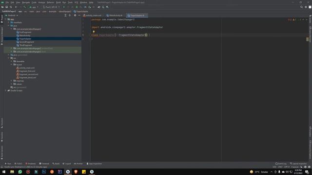
Task: Click the Debug app bug icon
Action: coord(77,7)
